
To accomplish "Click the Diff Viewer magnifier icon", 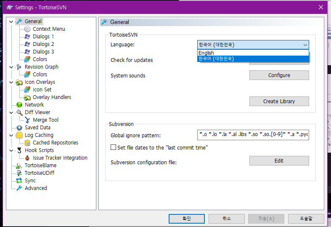I will pos(19,112).
